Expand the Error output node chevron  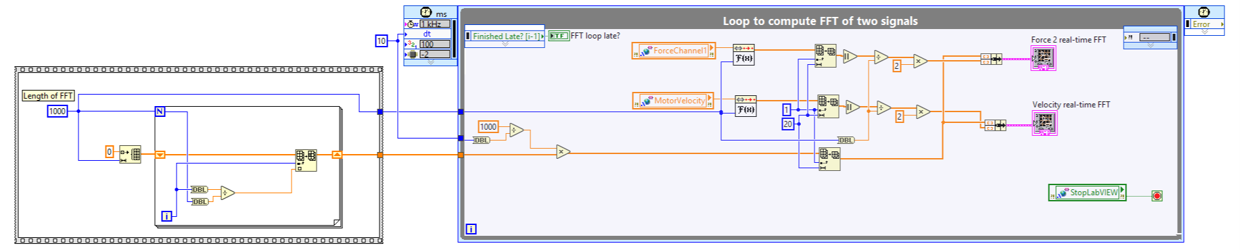coord(1204,31)
